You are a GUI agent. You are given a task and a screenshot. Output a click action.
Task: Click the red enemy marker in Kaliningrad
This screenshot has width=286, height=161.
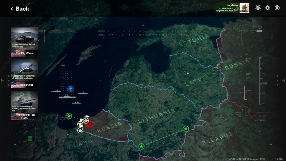pos(90,124)
